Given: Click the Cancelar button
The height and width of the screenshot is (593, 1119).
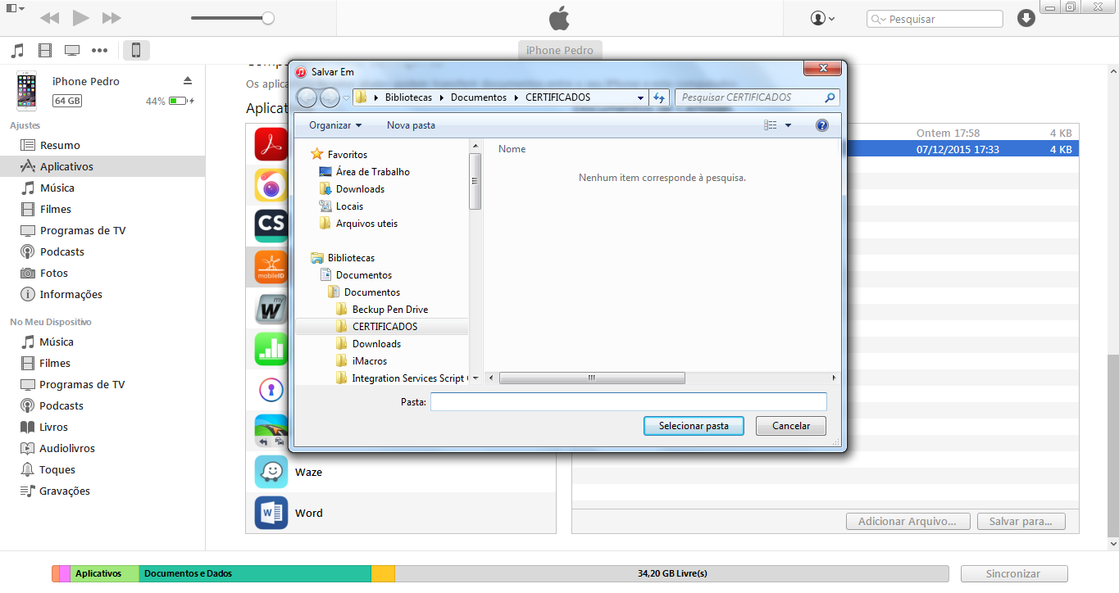Looking at the screenshot, I should [791, 426].
